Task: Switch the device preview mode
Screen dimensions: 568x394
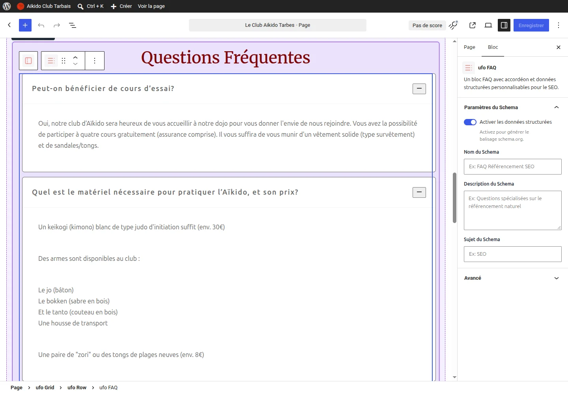Action: pyautogui.click(x=488, y=25)
